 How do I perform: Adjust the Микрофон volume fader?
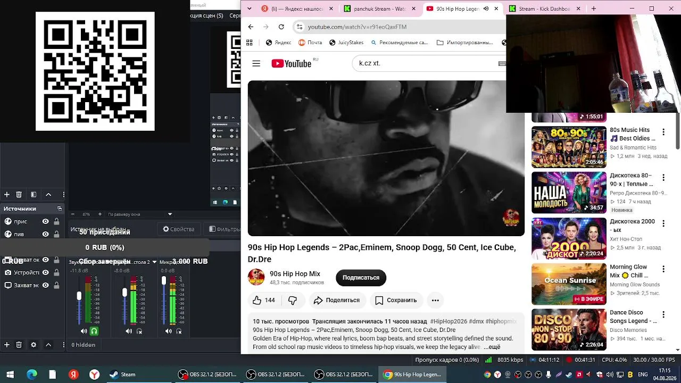click(x=164, y=280)
